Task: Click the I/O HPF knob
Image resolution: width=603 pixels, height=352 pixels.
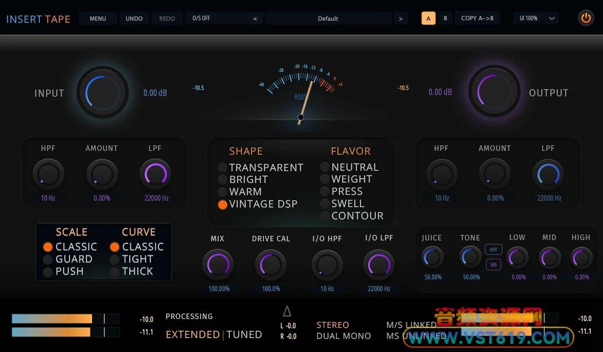Action: pyautogui.click(x=327, y=265)
